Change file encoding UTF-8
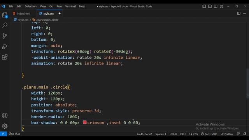Image resolution: width=249 pixels, height=140 pixels. pos(173,134)
